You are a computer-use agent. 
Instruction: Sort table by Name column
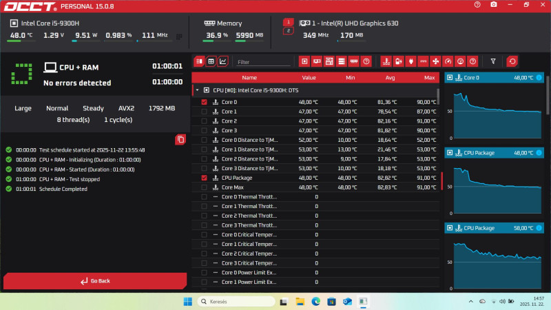[x=249, y=78]
